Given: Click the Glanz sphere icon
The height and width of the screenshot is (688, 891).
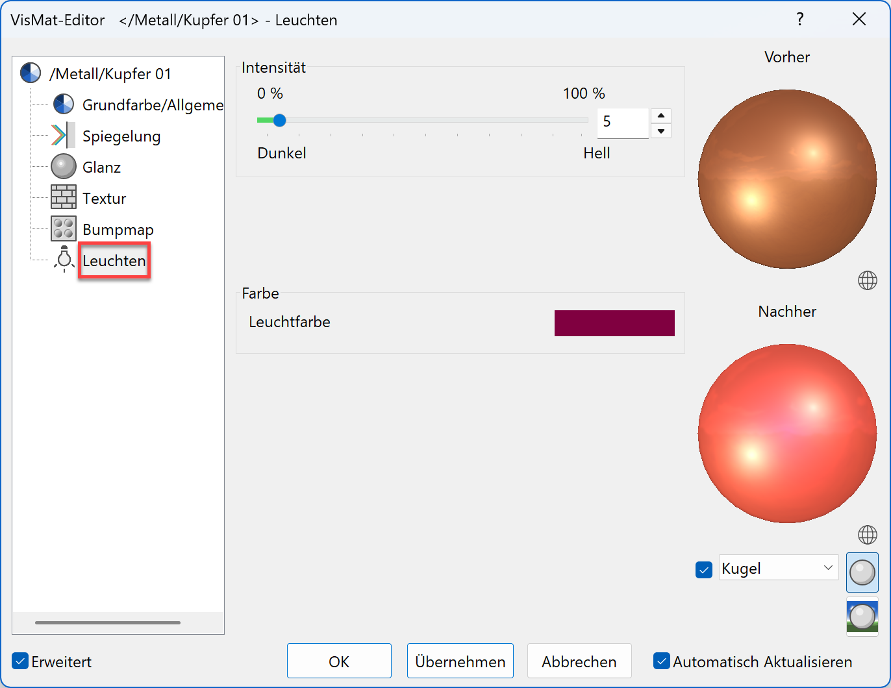Looking at the screenshot, I should tap(63, 166).
